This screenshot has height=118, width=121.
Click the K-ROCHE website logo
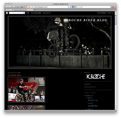click(x=96, y=77)
